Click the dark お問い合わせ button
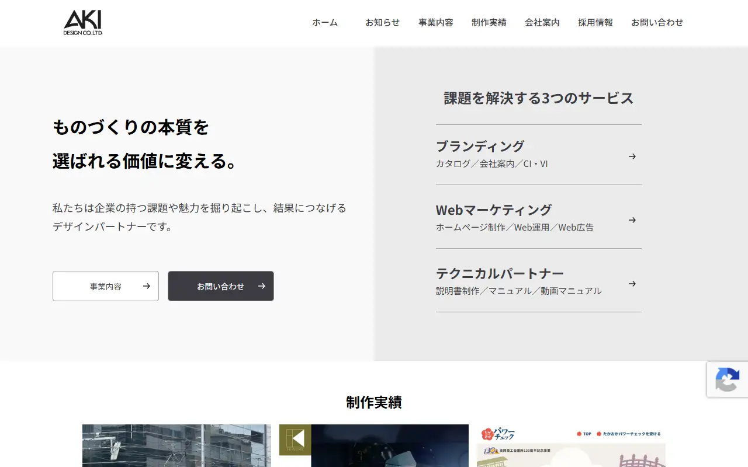Screen dimensions: 748x467 [x=221, y=286]
